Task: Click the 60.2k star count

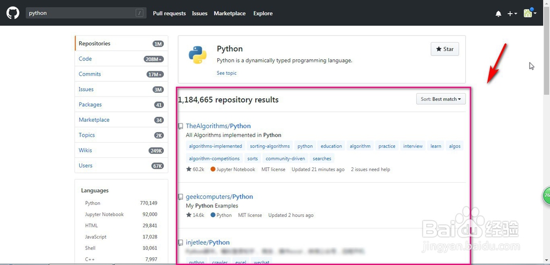Action: (x=195, y=170)
